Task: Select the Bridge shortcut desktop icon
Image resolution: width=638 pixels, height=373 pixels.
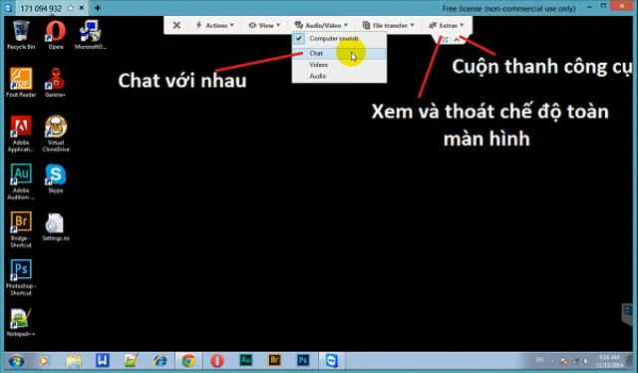Action: pyautogui.click(x=21, y=229)
